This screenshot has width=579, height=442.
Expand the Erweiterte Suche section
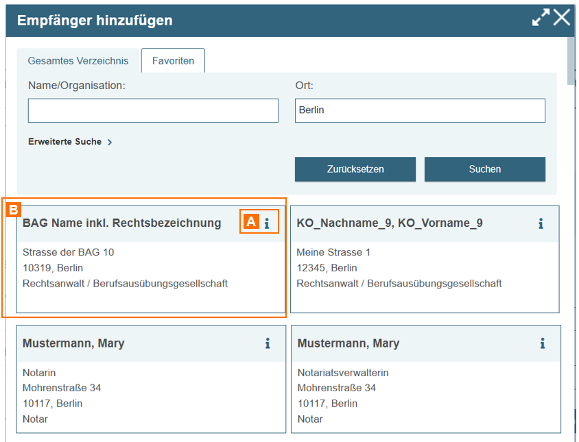[x=70, y=142]
